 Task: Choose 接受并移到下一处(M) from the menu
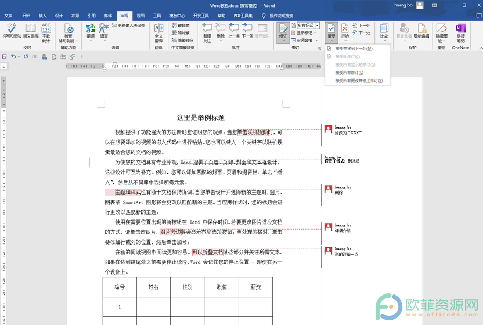point(358,49)
